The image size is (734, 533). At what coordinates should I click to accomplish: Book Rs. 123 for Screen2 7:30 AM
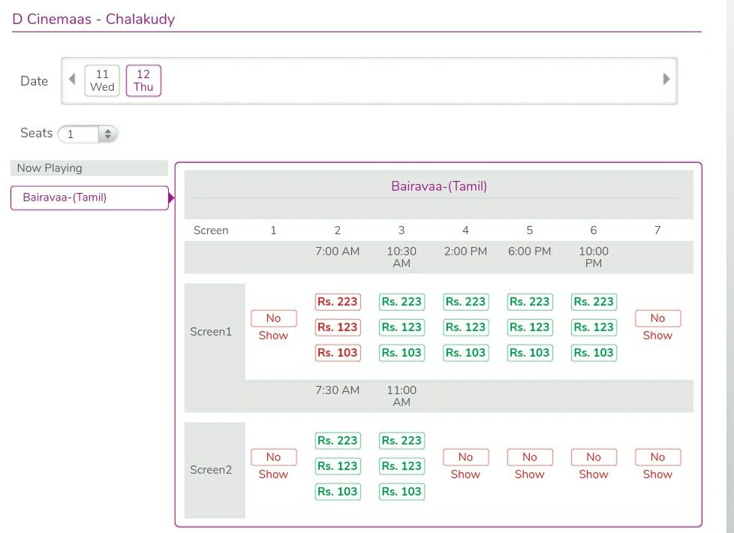[x=338, y=466]
